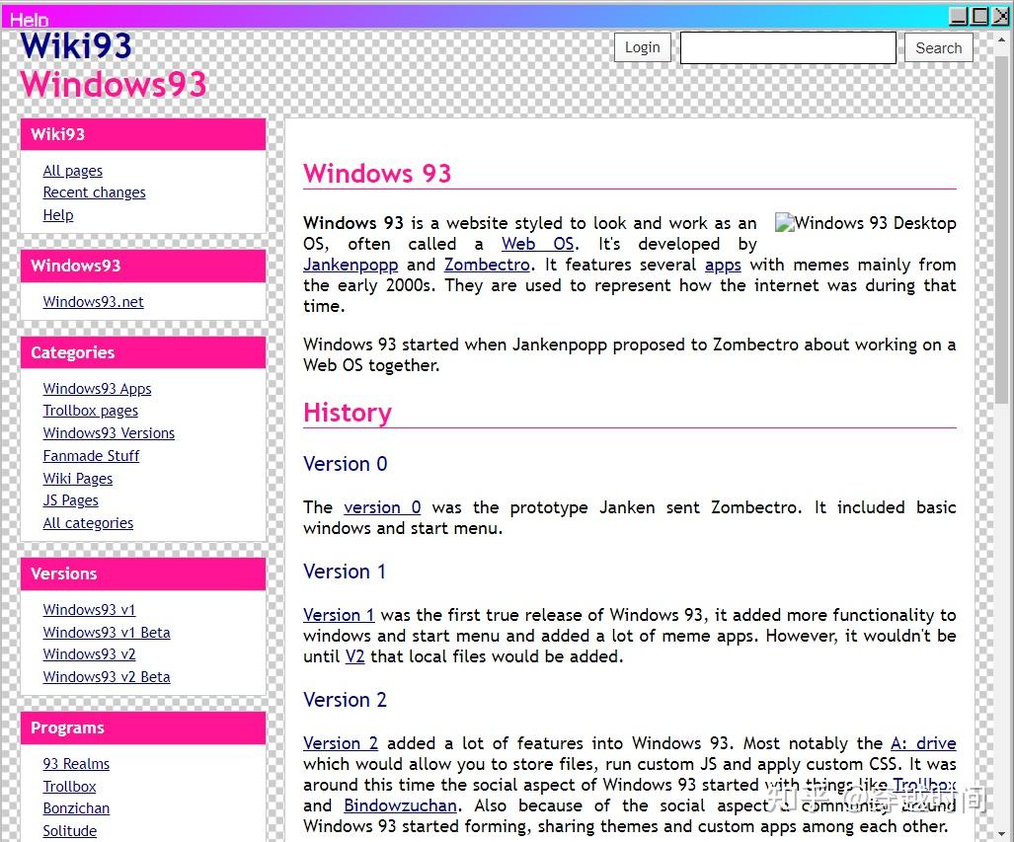Image resolution: width=1014 pixels, height=842 pixels.
Task: Click the Wiki93 logo
Action: pyautogui.click(x=74, y=44)
